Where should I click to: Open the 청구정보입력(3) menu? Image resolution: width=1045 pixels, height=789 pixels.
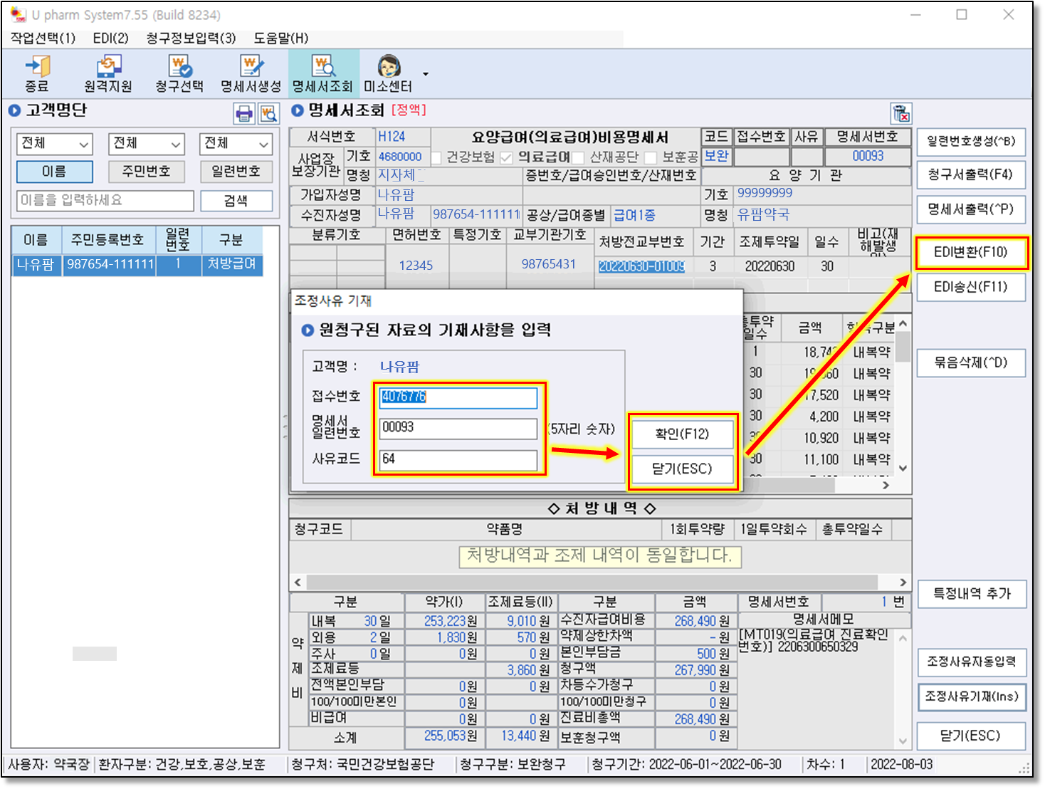coord(190,38)
